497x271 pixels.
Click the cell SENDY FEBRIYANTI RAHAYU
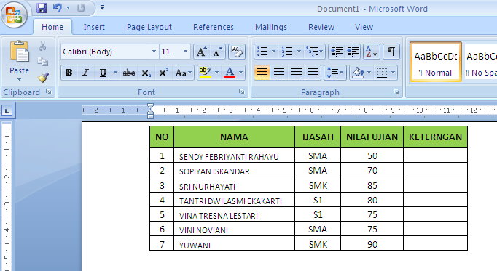pos(234,155)
